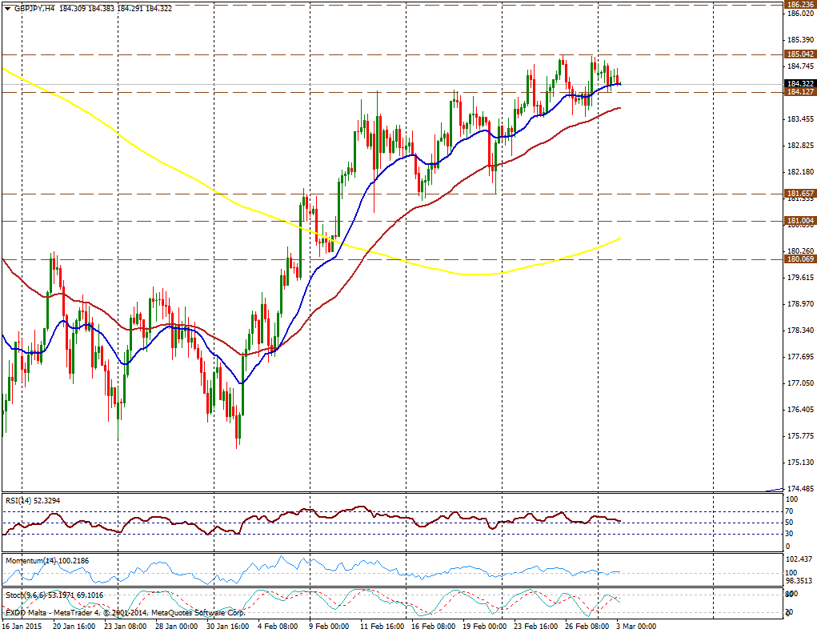Click the 185.390 price scale value
The image size is (817, 633).
(x=800, y=40)
